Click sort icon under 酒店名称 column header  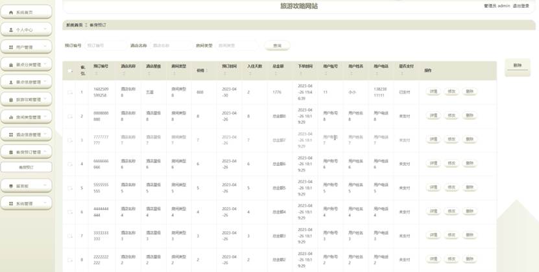coord(124,73)
